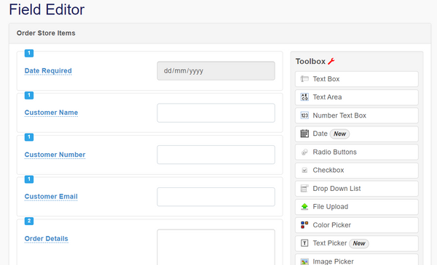Click the Order Details text area
The image size is (437, 265).
216,248
